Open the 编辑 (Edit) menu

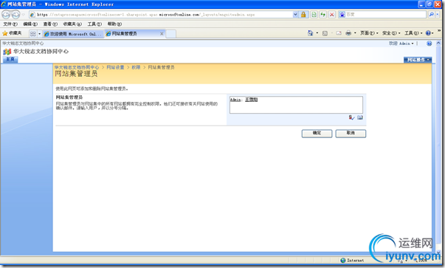(x=30, y=24)
